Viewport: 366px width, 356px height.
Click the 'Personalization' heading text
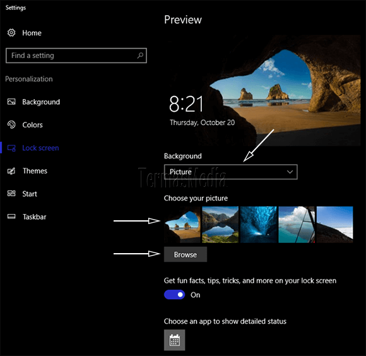click(x=29, y=79)
